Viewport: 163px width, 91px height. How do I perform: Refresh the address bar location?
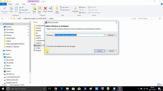135,18
